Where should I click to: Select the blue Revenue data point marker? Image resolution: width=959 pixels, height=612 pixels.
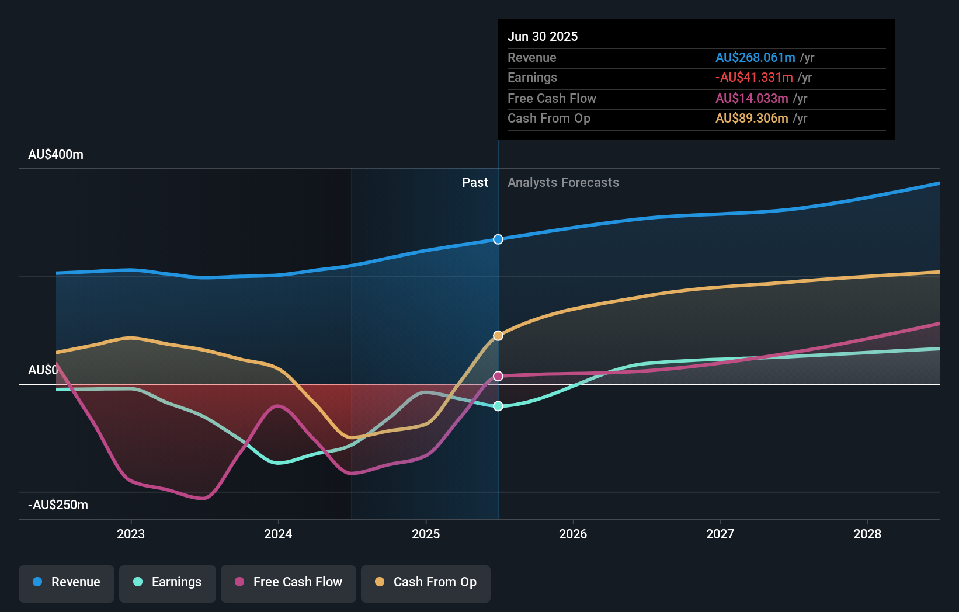[498, 239]
